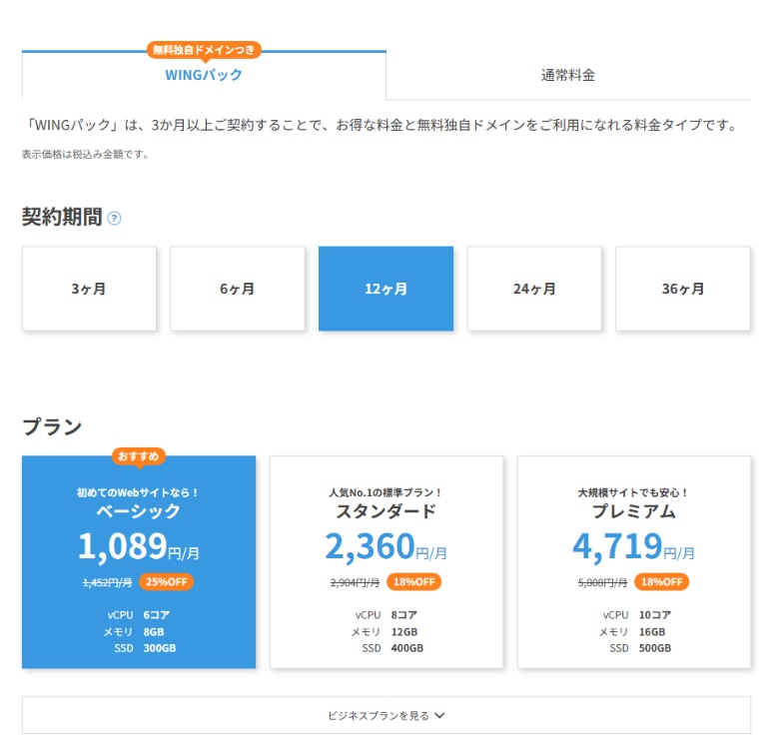Screen dimensions: 781x749
Task: Open the contract period help icon
Action: [114, 218]
